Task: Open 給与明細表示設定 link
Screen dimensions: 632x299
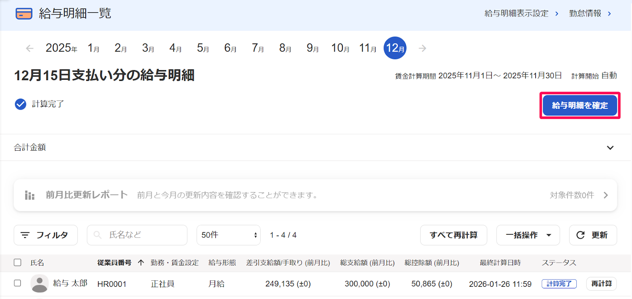Action: click(x=516, y=14)
